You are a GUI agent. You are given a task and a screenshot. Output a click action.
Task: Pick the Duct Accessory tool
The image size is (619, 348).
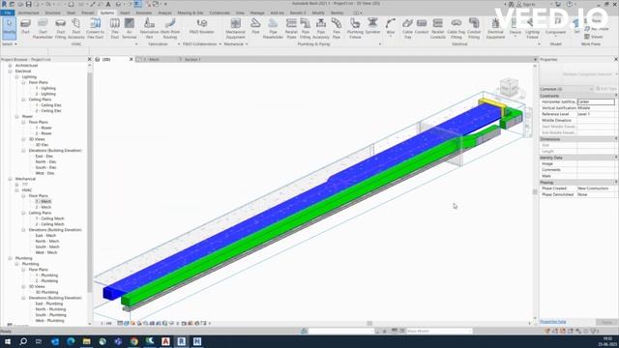[x=76, y=28]
